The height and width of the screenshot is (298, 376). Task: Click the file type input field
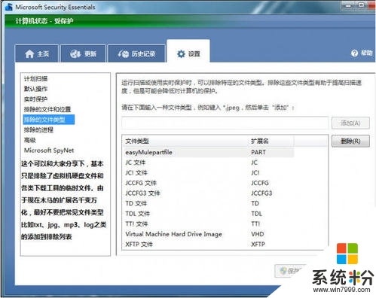225,123
